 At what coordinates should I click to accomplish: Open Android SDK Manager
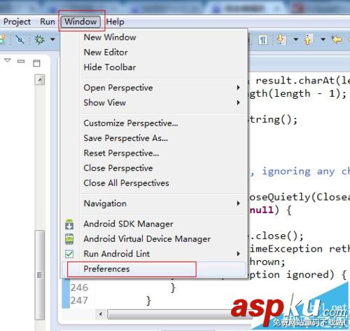coord(153,224)
